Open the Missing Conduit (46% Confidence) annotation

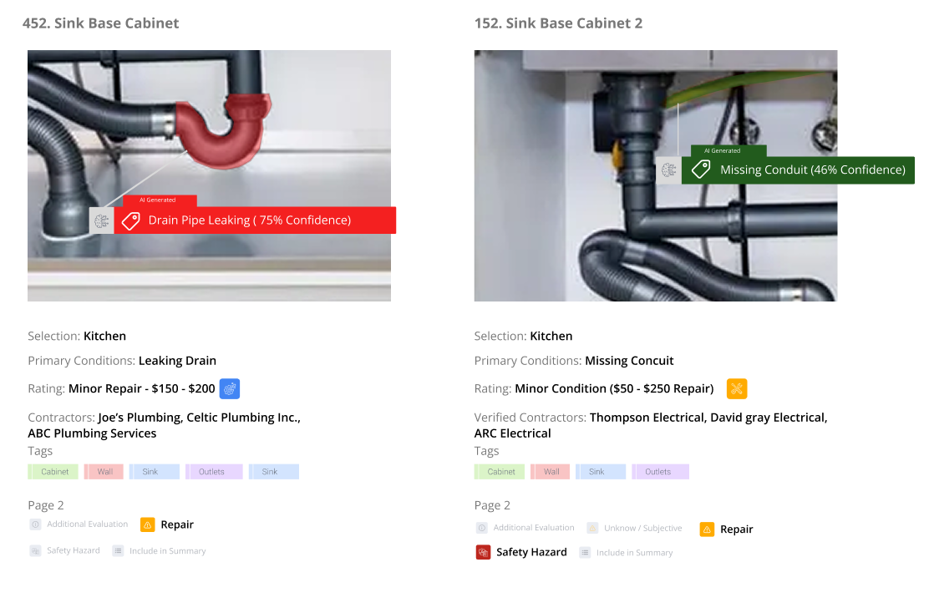click(798, 170)
